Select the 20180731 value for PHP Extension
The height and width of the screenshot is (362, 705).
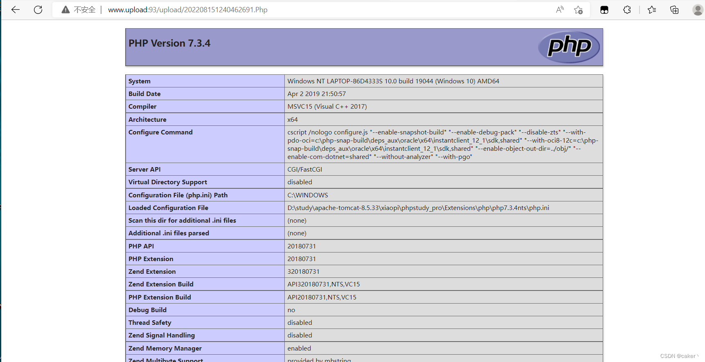coord(302,259)
